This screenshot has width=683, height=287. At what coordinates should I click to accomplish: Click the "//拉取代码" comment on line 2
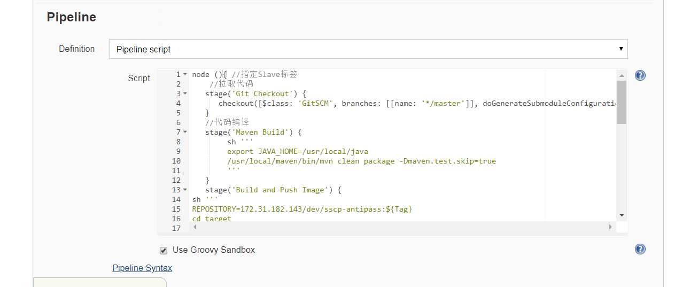click(231, 84)
